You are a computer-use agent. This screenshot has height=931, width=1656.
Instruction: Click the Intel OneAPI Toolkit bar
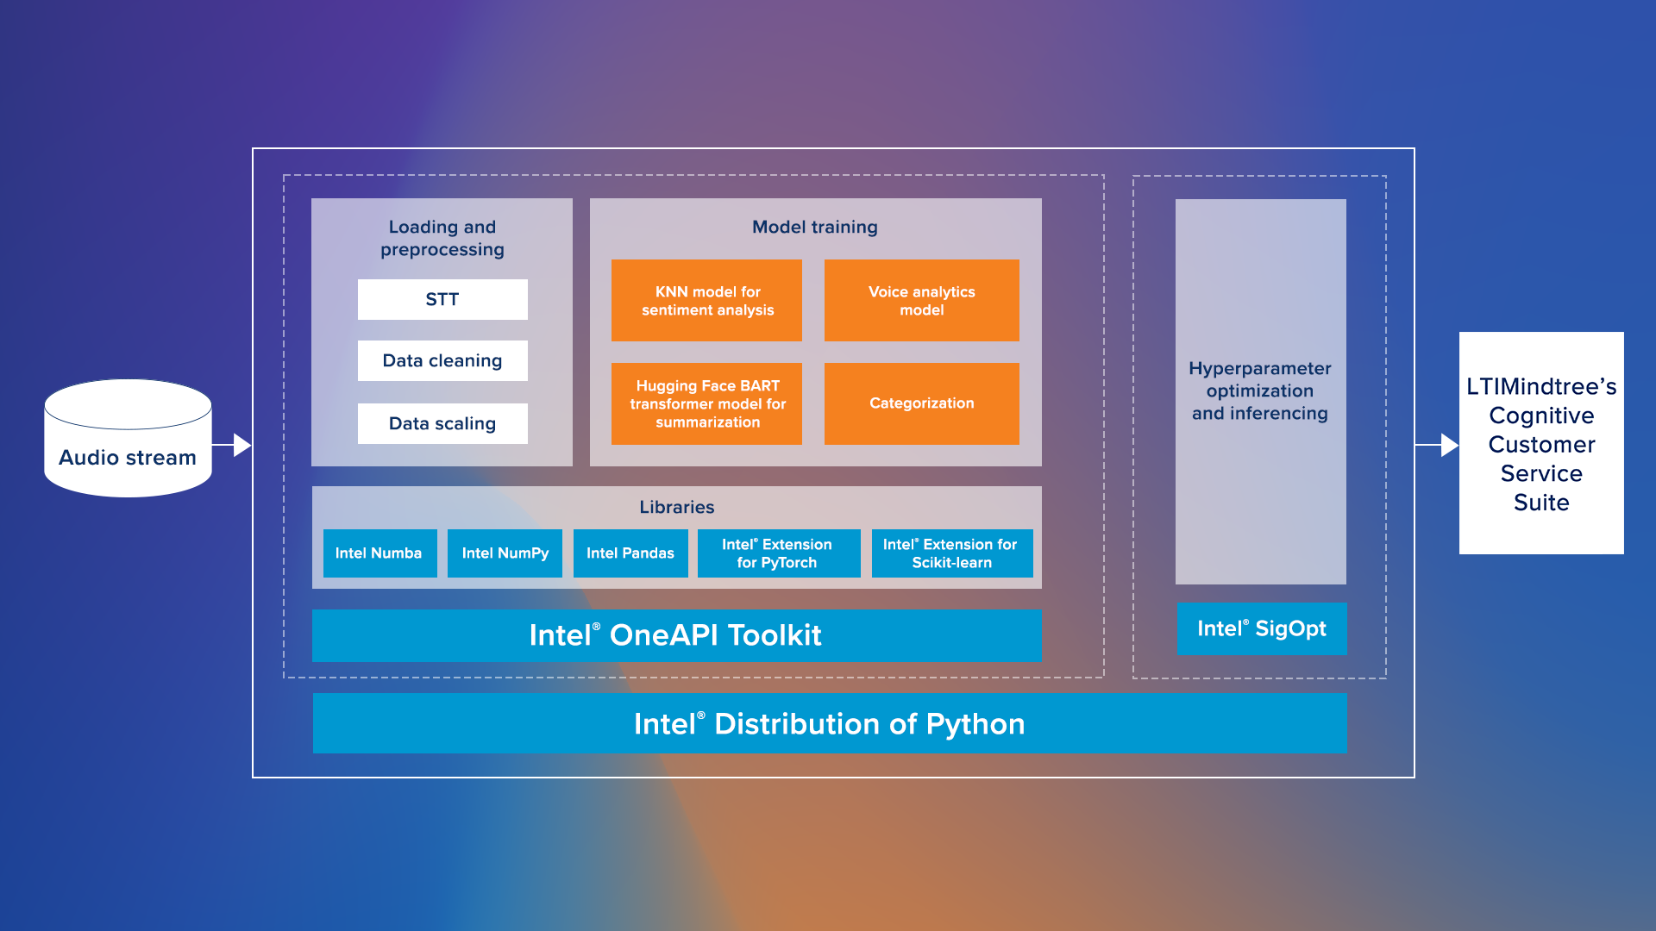coord(676,635)
